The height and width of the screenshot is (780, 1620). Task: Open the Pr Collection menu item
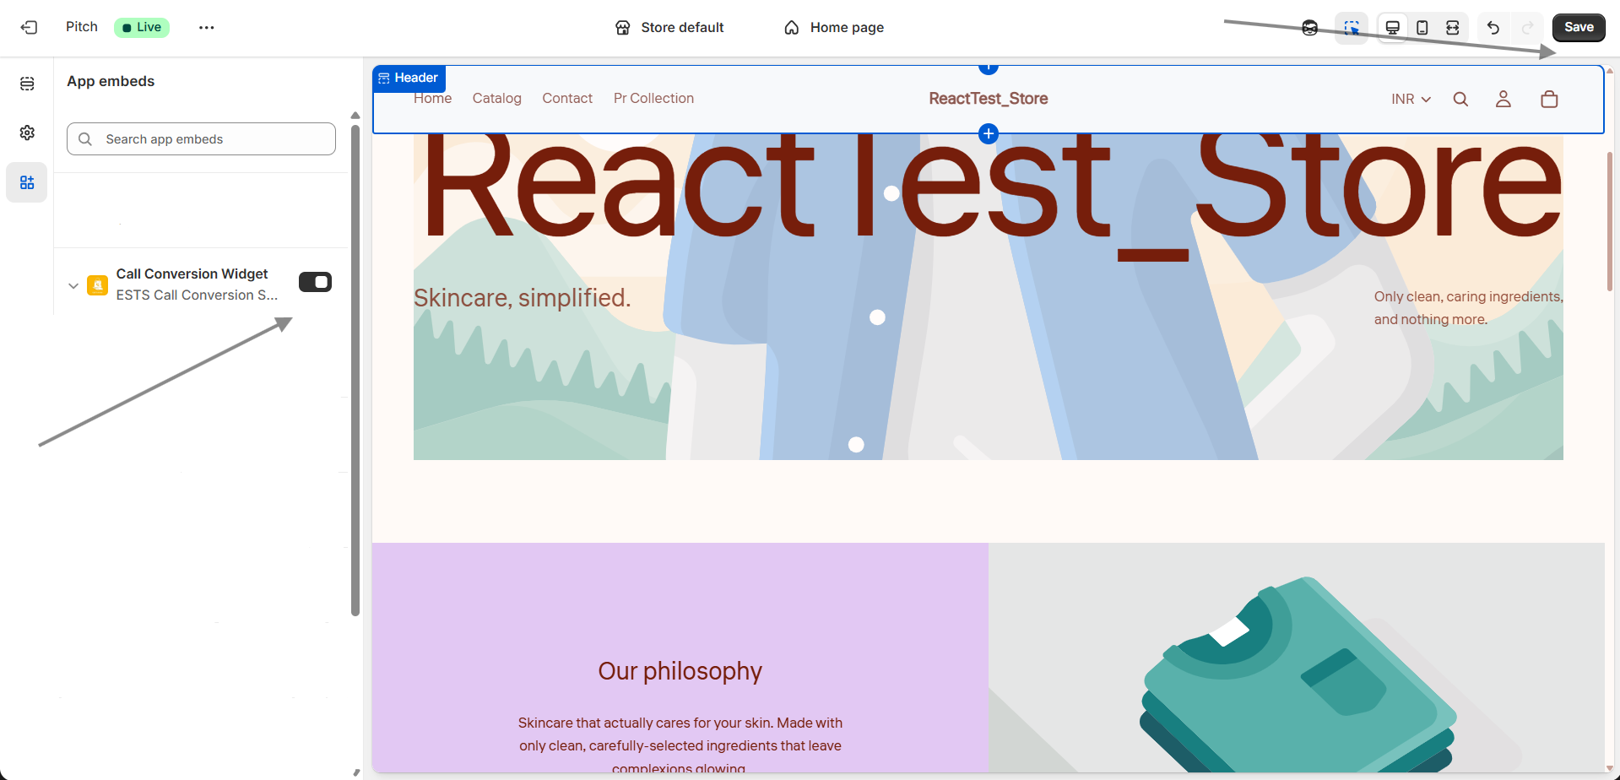pos(653,98)
